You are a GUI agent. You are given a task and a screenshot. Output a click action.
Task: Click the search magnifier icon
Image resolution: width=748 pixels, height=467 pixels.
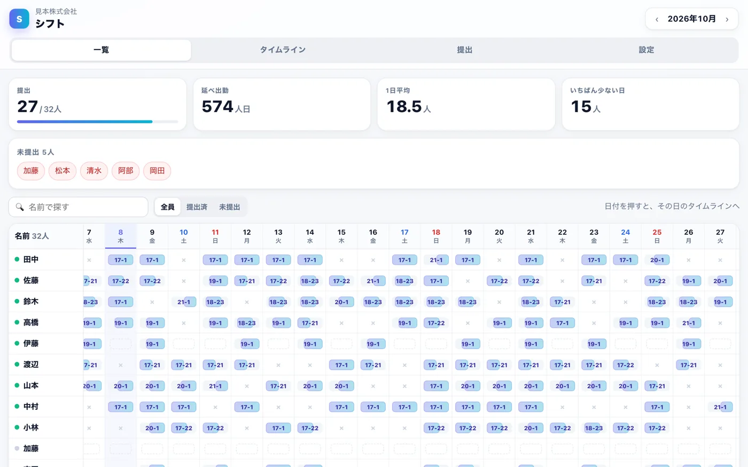click(x=20, y=207)
